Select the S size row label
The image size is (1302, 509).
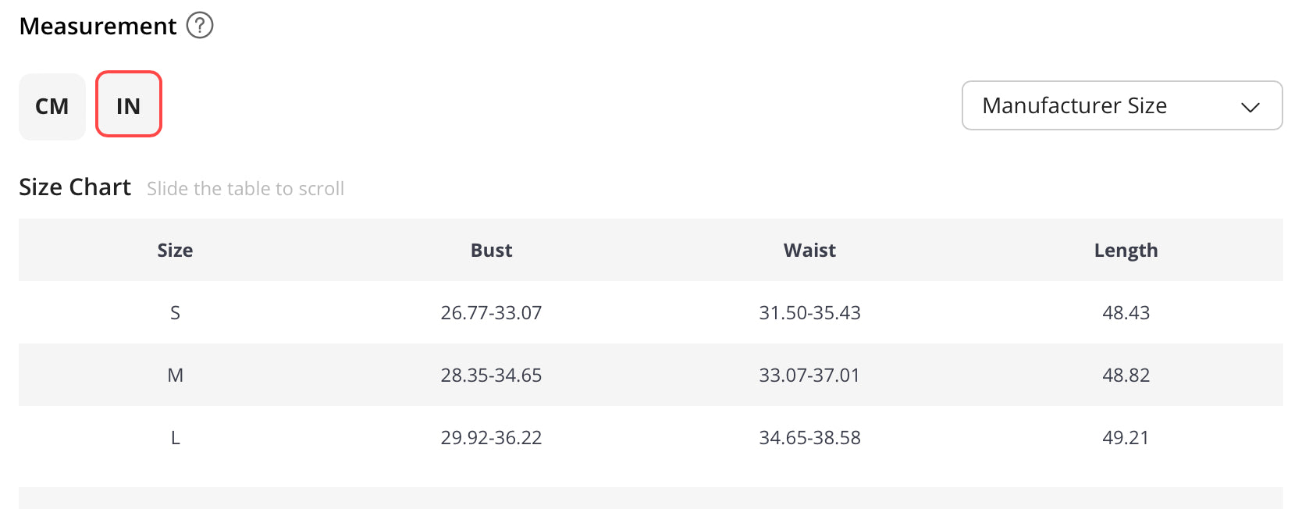coord(175,312)
